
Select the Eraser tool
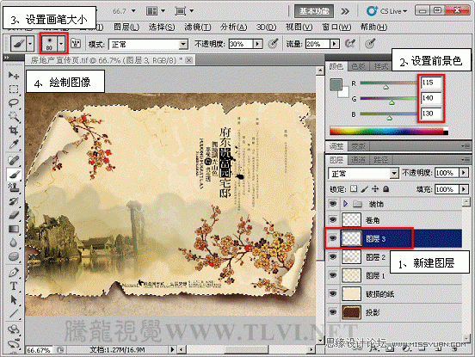point(13,215)
